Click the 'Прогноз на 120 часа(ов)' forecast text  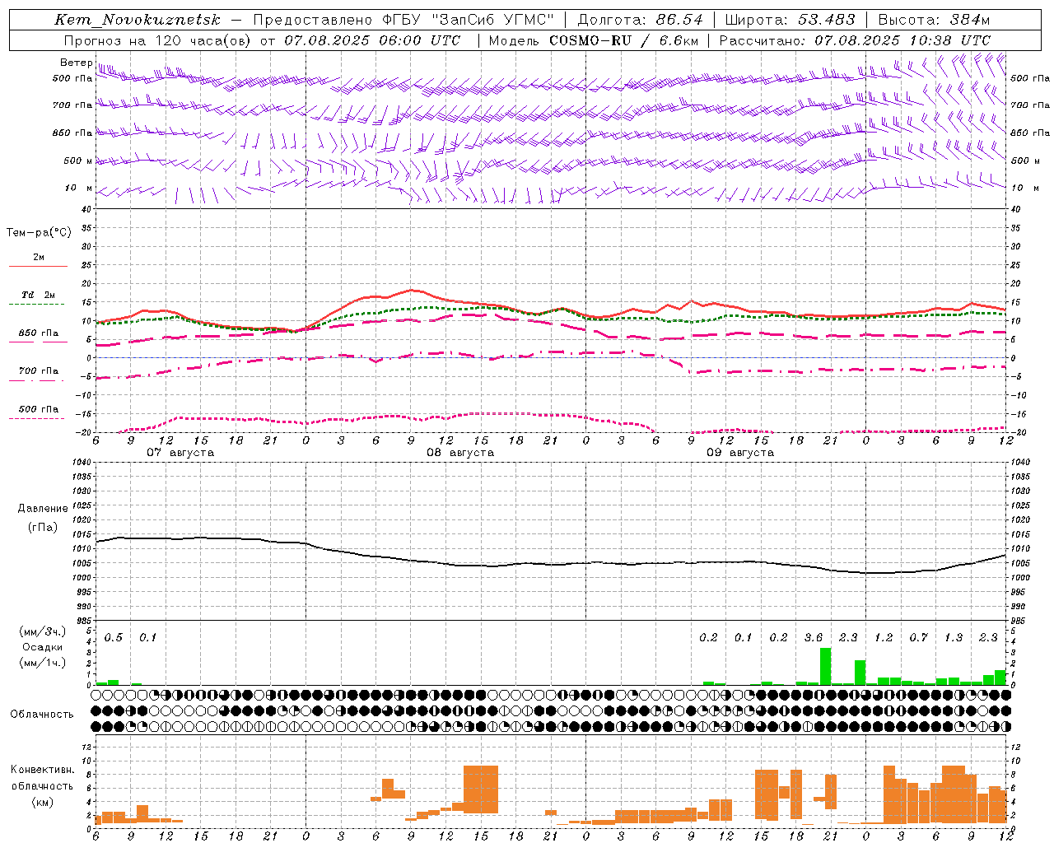pos(157,40)
